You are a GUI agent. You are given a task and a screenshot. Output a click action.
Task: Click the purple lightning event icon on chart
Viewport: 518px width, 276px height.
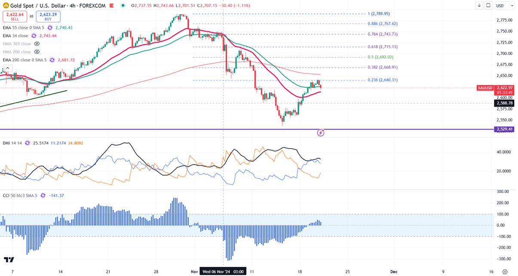tap(320, 133)
